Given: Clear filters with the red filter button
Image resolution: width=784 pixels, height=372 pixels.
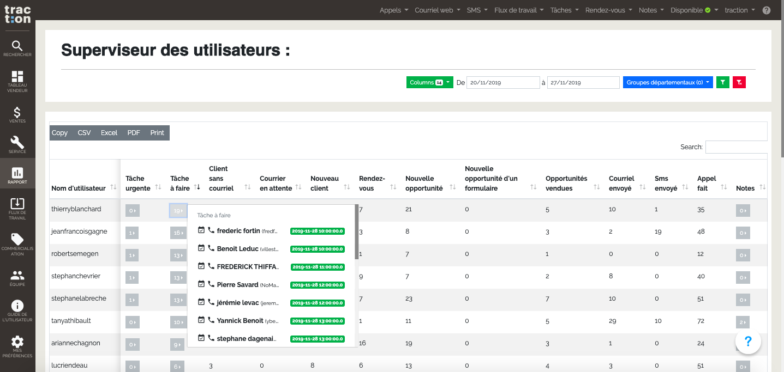Looking at the screenshot, I should (x=739, y=82).
